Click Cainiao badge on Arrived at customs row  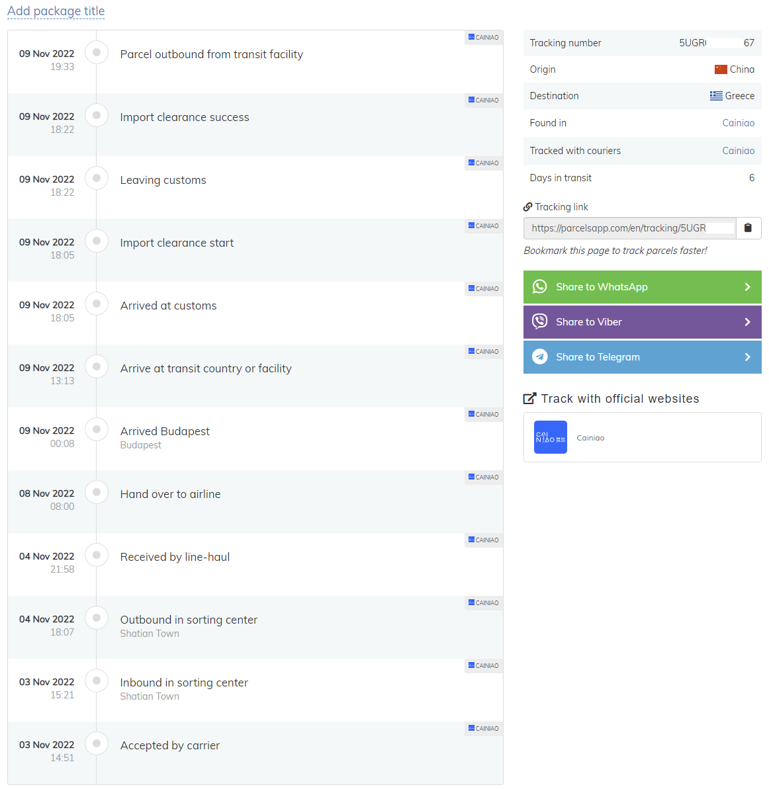point(484,289)
